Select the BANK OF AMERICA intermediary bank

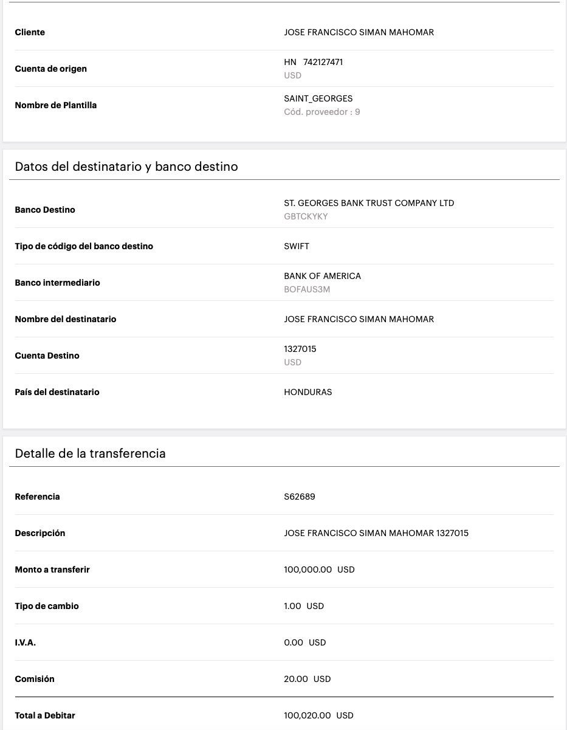point(322,276)
